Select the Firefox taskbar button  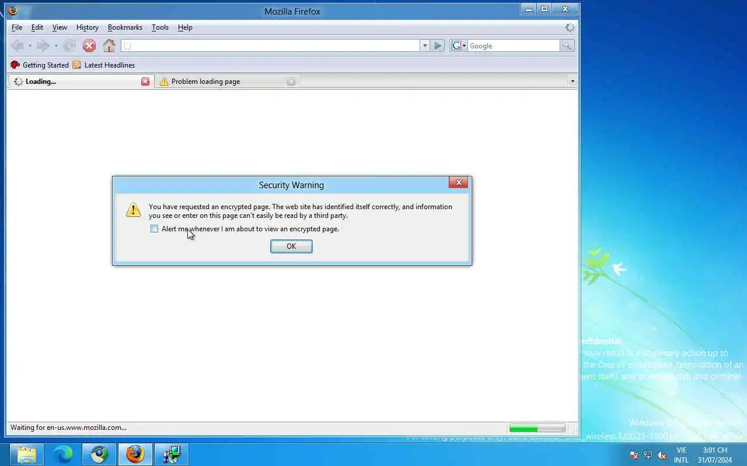tap(135, 454)
